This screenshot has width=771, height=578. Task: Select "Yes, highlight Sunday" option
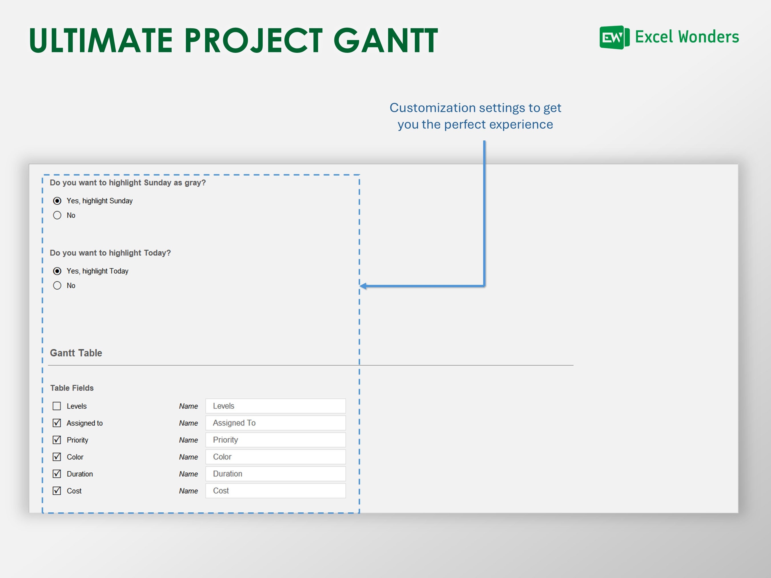click(x=57, y=200)
